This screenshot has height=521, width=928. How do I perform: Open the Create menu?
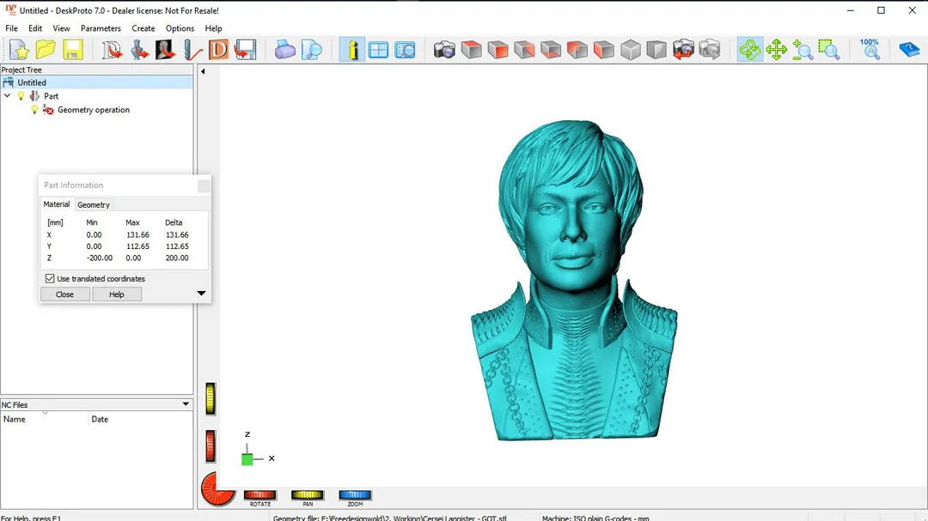(143, 28)
